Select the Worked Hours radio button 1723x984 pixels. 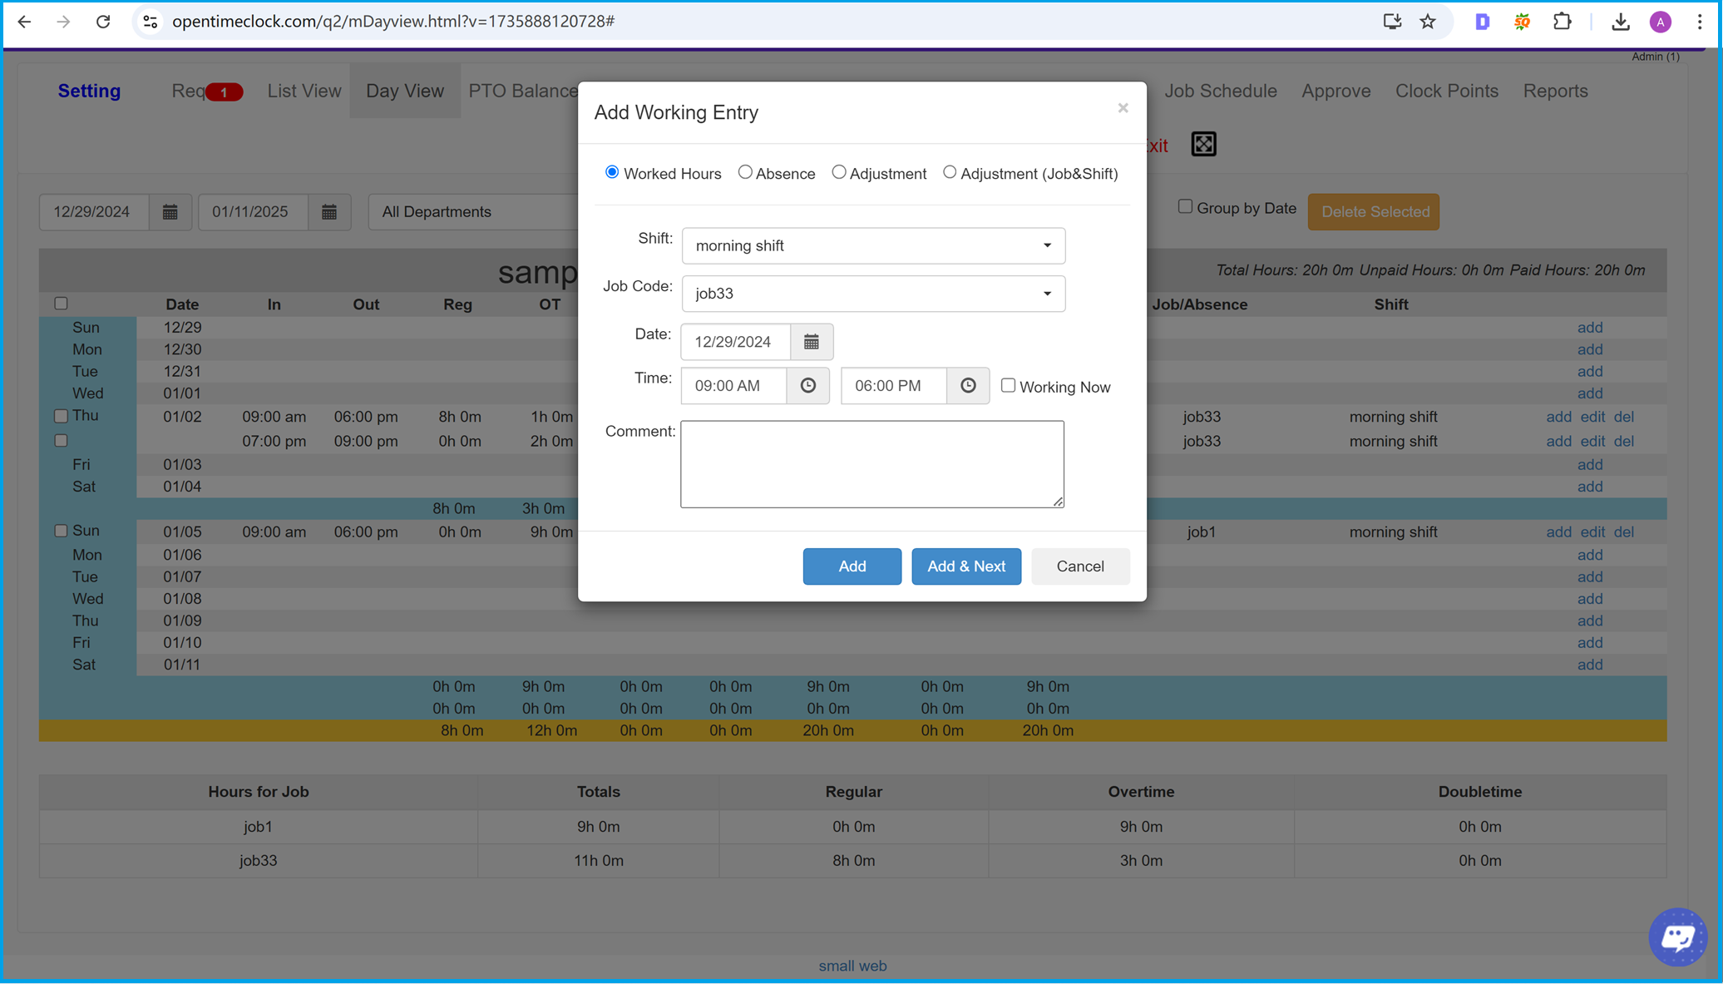pyautogui.click(x=610, y=173)
